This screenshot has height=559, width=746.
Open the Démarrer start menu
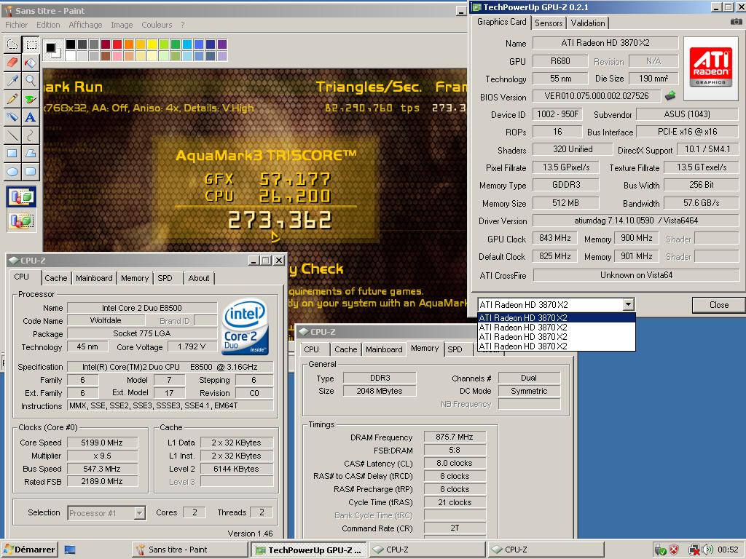click(31, 550)
